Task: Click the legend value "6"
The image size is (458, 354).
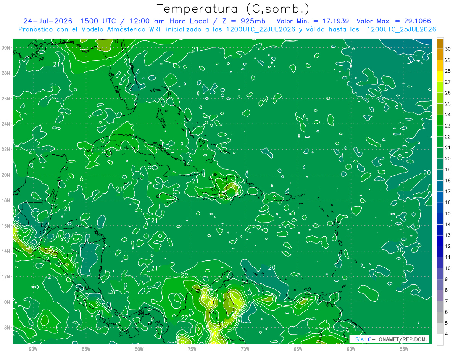Action: [x=447, y=312]
